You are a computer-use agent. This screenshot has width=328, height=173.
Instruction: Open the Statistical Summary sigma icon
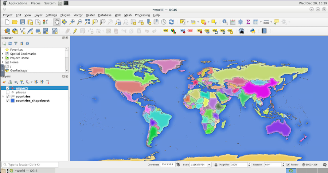[x=248, y=22]
